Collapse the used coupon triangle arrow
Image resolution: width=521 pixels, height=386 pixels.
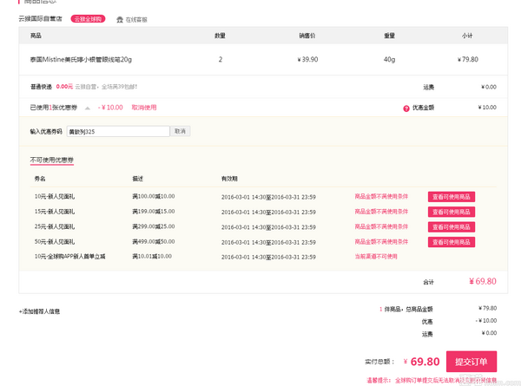tap(88, 108)
